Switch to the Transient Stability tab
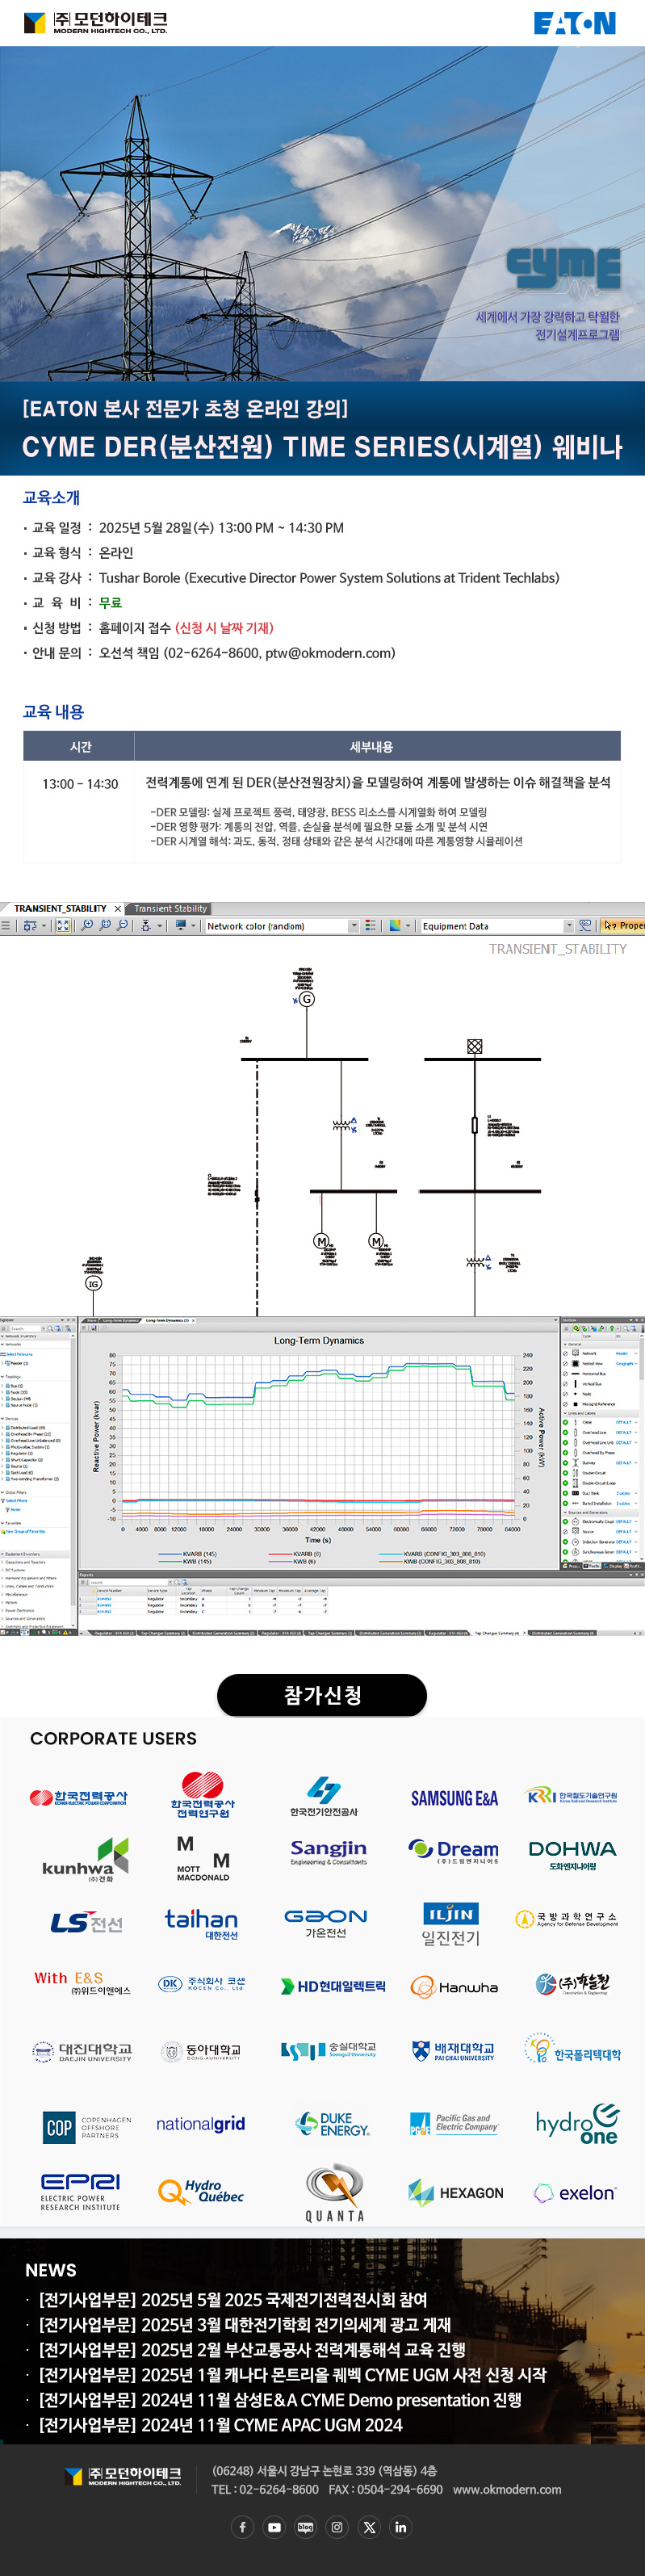The height and width of the screenshot is (2576, 645). (171, 908)
